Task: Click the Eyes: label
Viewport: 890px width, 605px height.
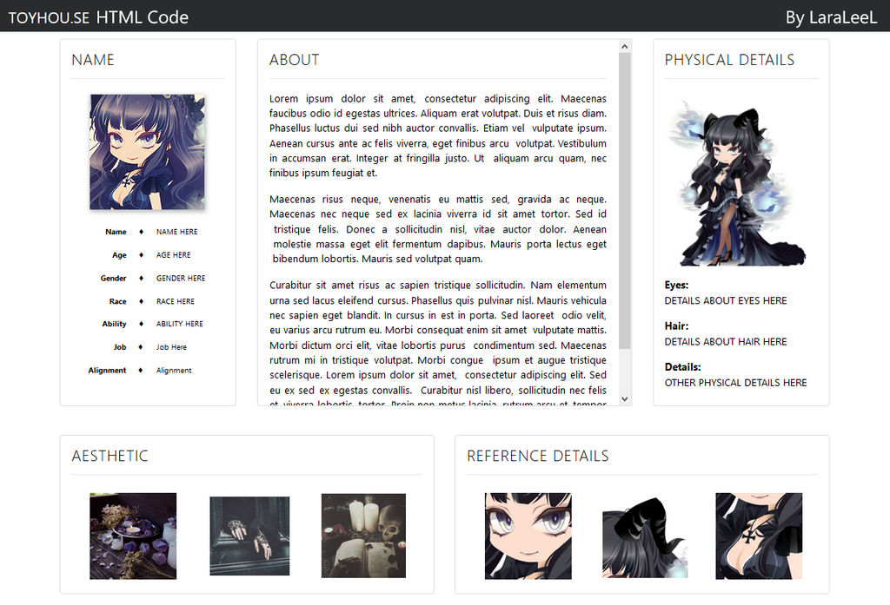Action: [x=676, y=286]
